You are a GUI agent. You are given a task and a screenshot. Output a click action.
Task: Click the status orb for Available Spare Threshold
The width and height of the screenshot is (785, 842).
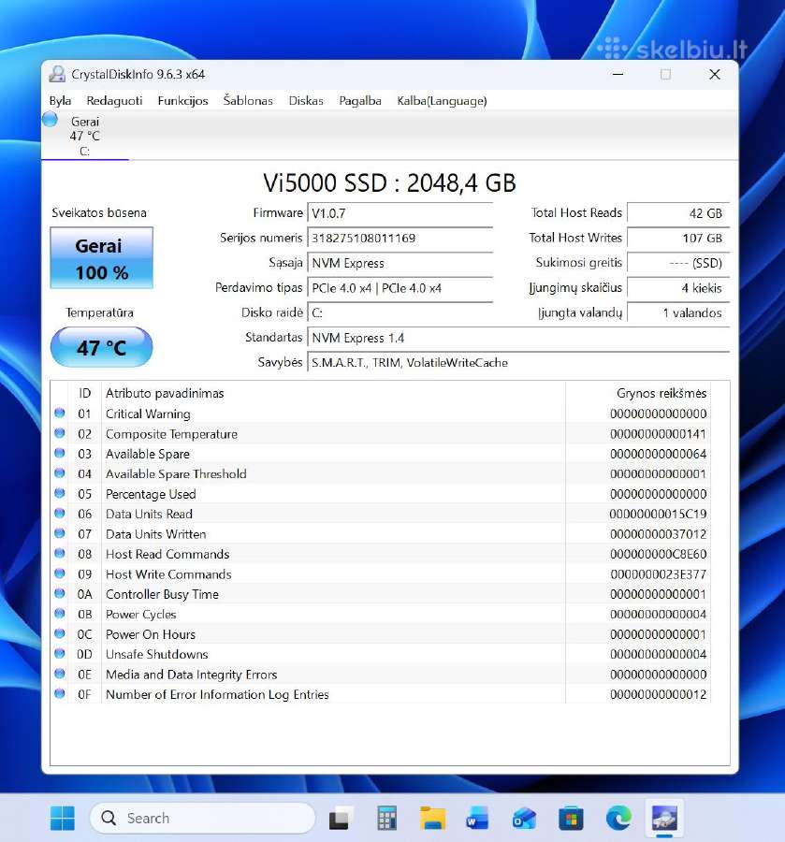tap(60, 473)
